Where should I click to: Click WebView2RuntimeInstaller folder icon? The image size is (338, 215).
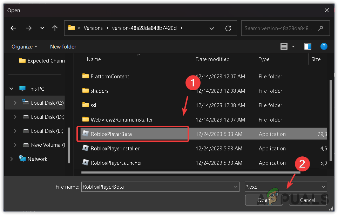pyautogui.click(x=85, y=119)
